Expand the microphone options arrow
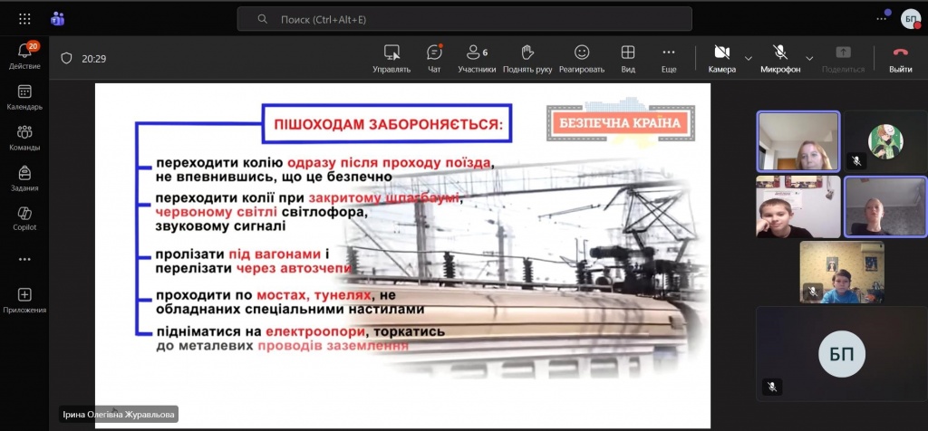Image resolution: width=928 pixels, height=431 pixels. click(x=809, y=58)
